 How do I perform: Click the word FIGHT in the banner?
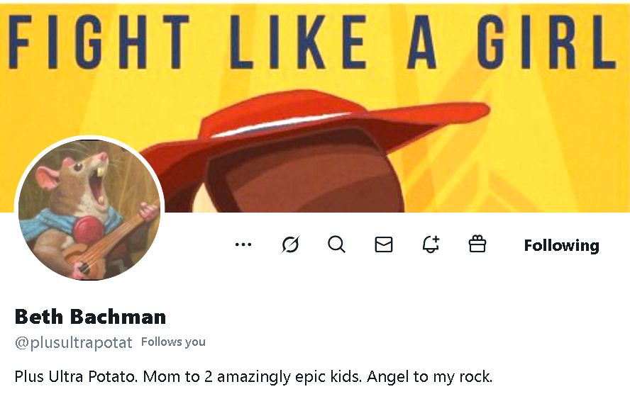pos(99,43)
